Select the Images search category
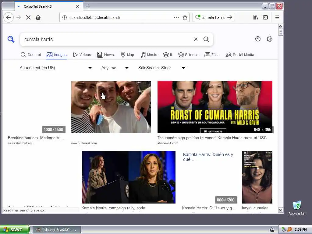 click(57, 55)
